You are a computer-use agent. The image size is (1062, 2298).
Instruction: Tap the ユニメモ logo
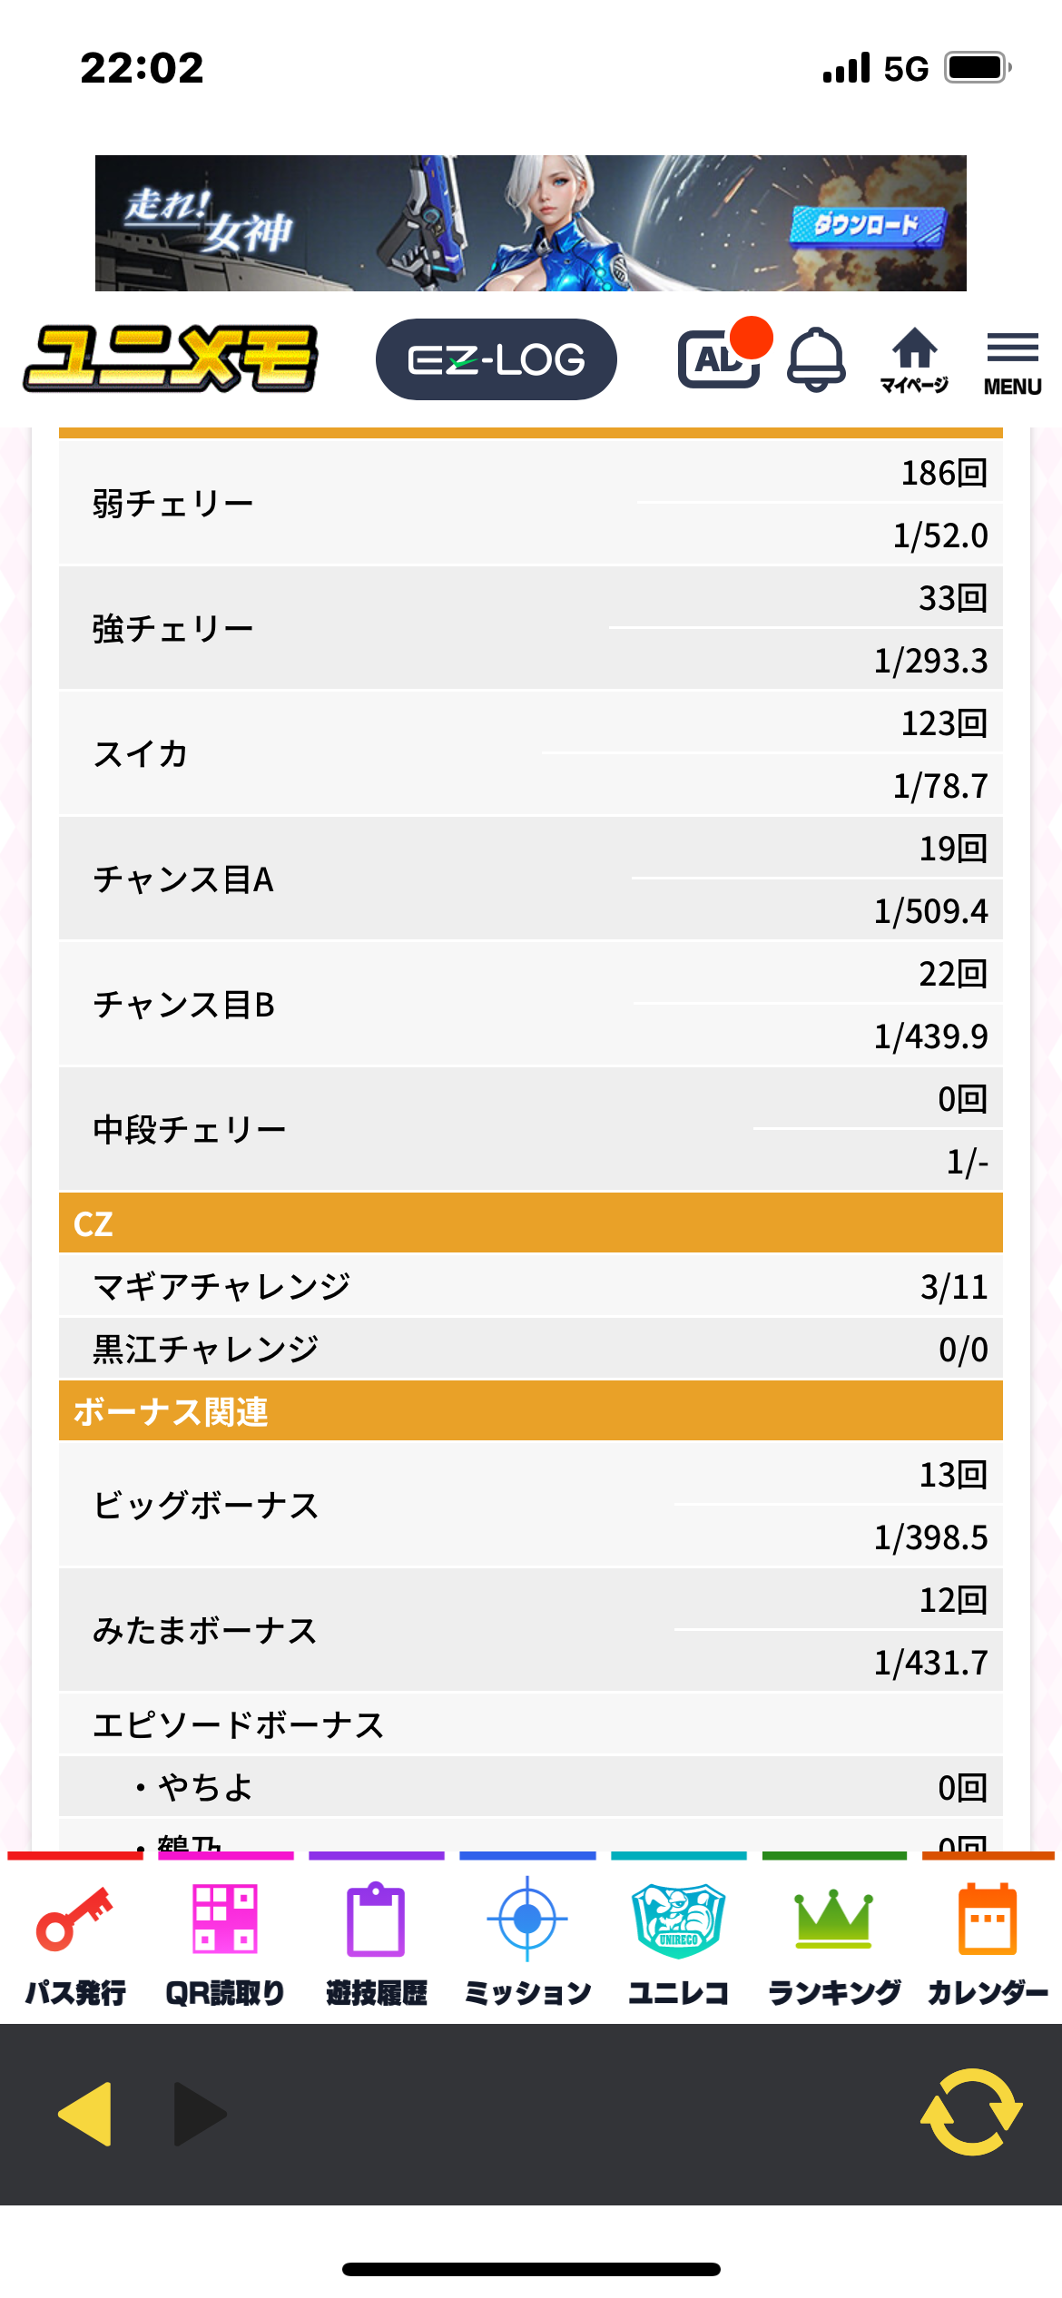point(171,359)
